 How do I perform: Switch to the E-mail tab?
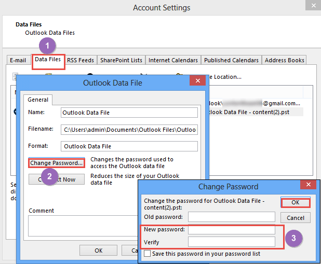(x=19, y=60)
